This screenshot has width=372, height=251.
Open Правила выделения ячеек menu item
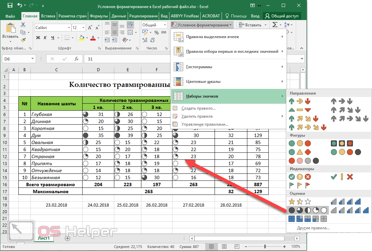tap(229, 37)
